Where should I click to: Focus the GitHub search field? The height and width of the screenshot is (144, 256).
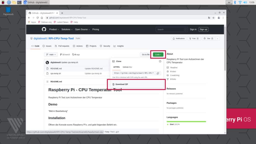[171, 29]
